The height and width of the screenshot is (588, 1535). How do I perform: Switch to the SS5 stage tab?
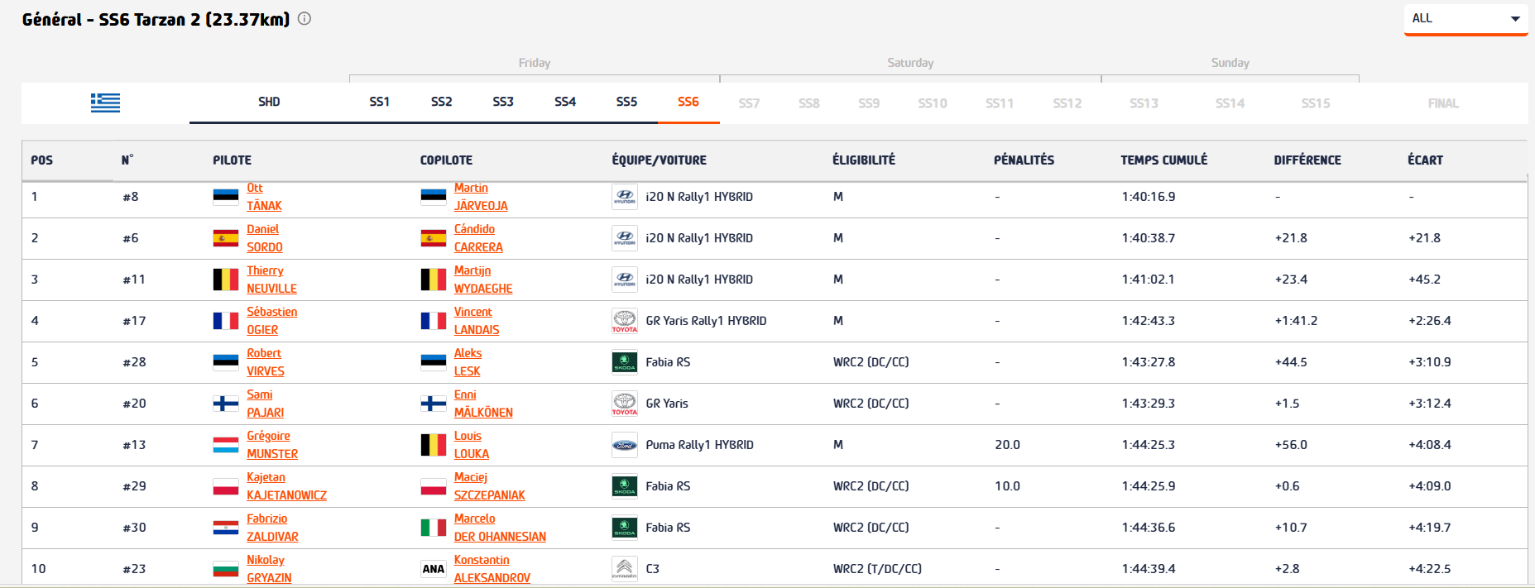pos(626,102)
